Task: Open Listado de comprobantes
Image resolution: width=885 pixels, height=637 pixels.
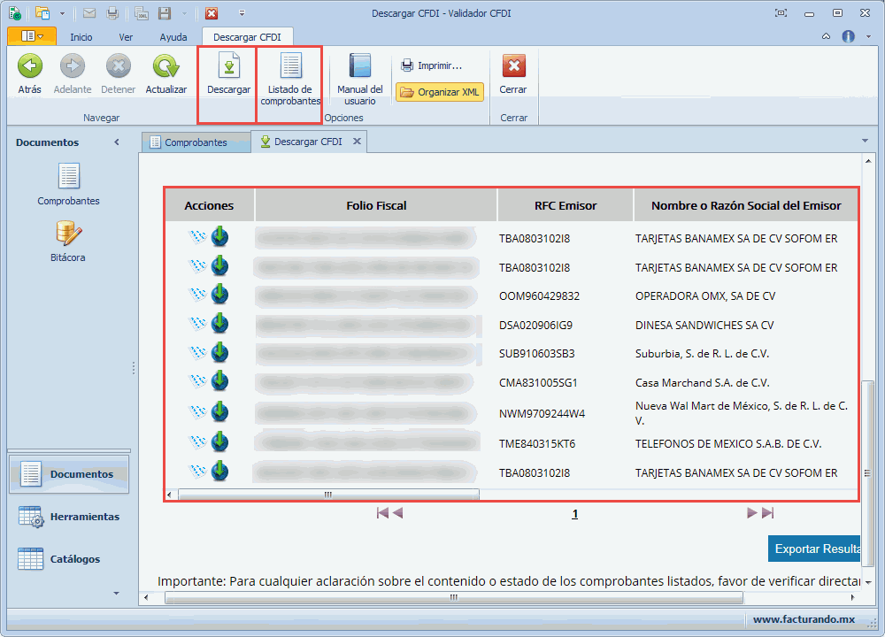Action: pyautogui.click(x=290, y=69)
